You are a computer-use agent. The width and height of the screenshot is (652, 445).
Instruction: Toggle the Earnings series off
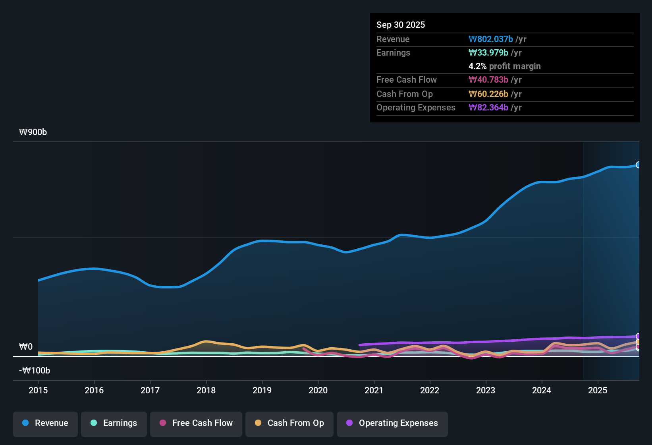coord(114,423)
